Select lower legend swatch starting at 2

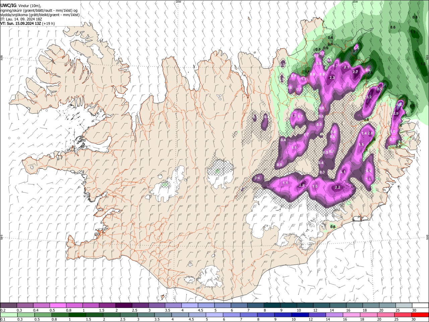[x=112, y=315]
